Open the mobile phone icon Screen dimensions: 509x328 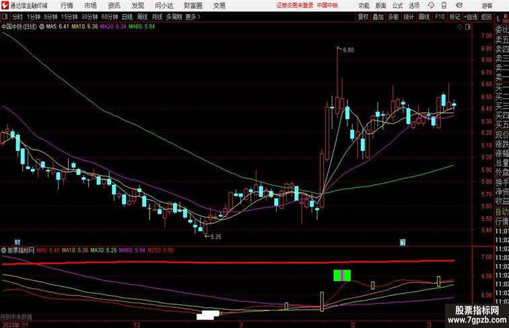click(444, 5)
